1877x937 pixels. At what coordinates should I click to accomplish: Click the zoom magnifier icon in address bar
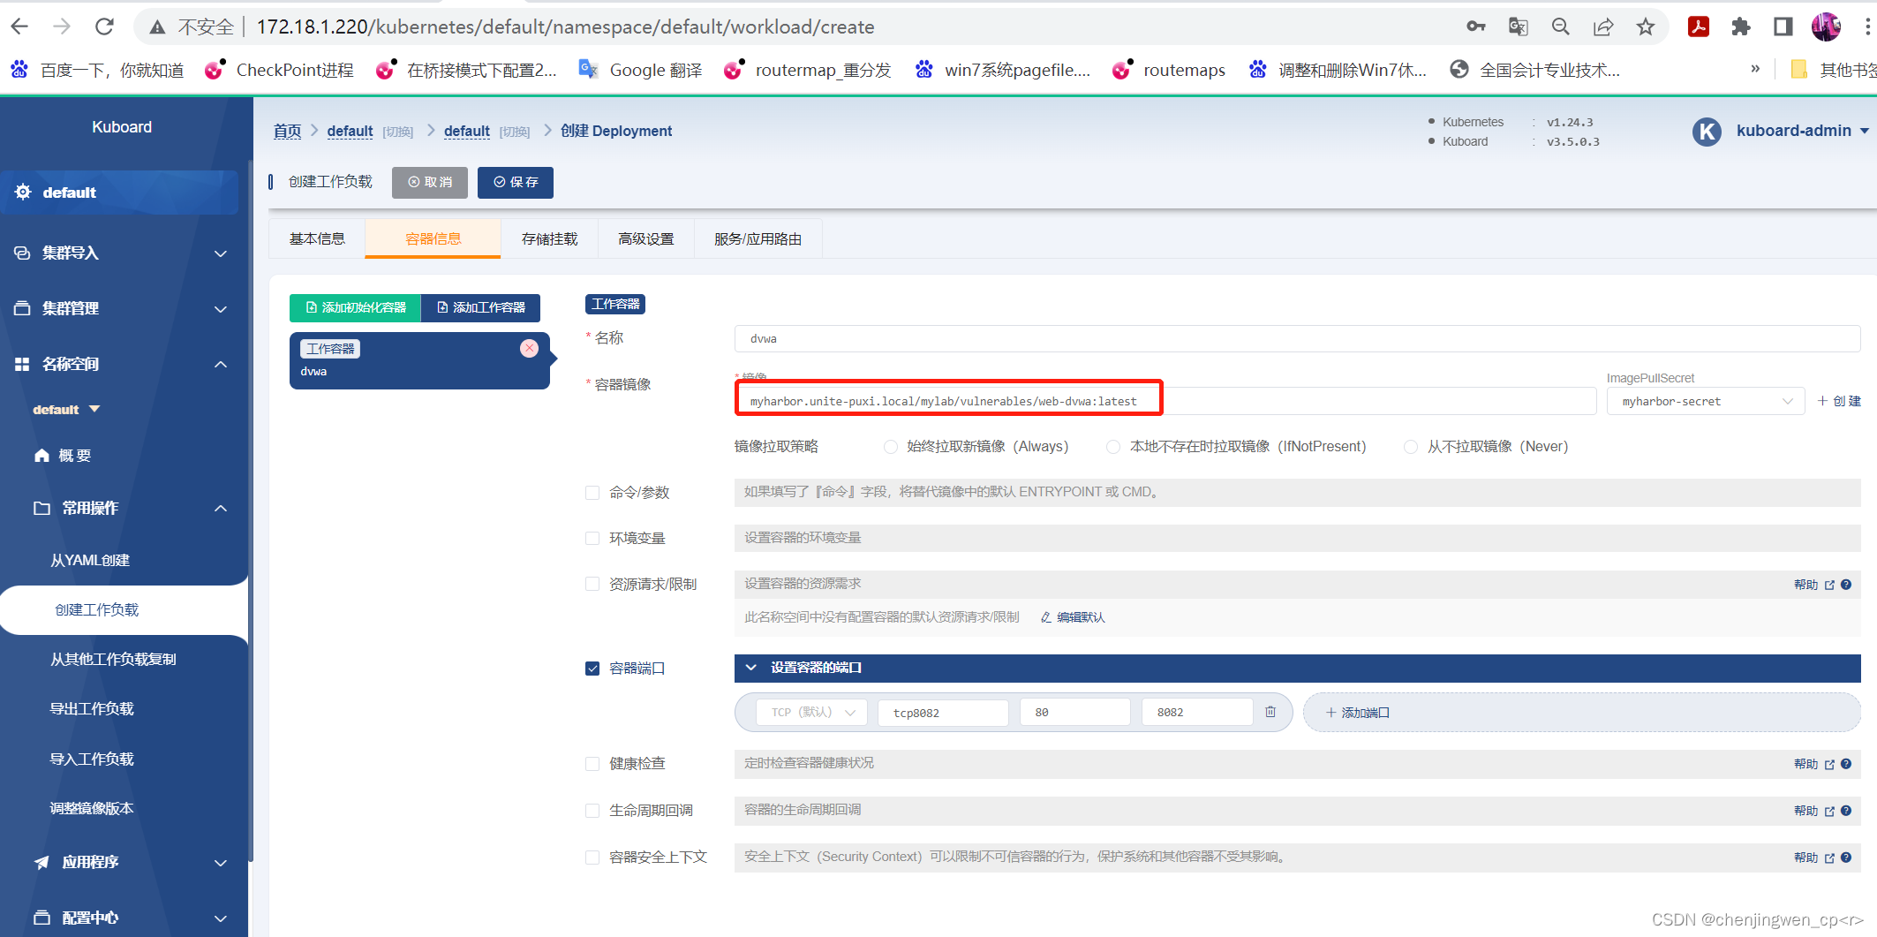[1561, 26]
